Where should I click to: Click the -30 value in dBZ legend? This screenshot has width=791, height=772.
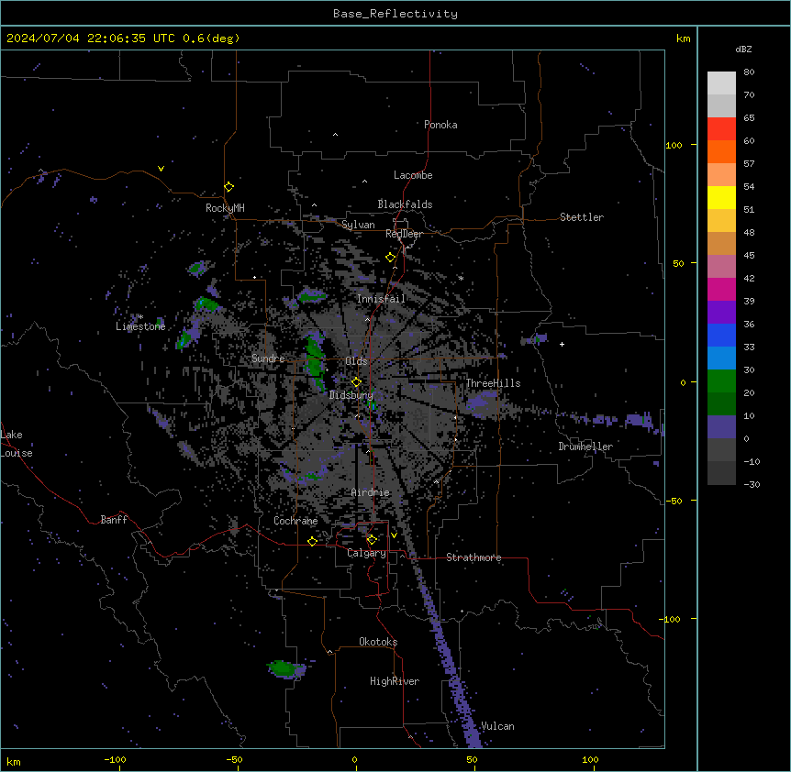click(752, 485)
